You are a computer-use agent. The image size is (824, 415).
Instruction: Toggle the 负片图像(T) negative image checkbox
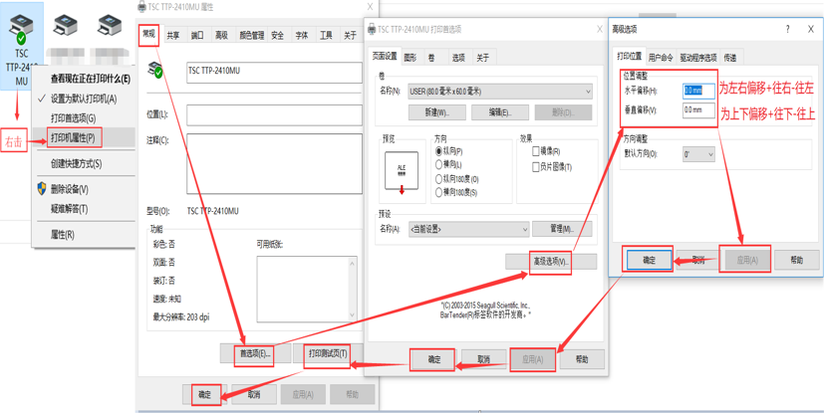pos(536,167)
